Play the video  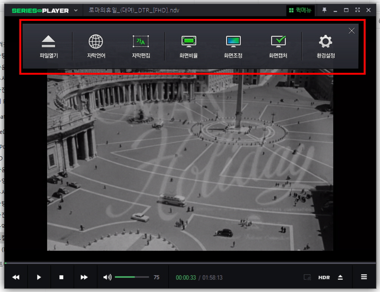(x=39, y=277)
